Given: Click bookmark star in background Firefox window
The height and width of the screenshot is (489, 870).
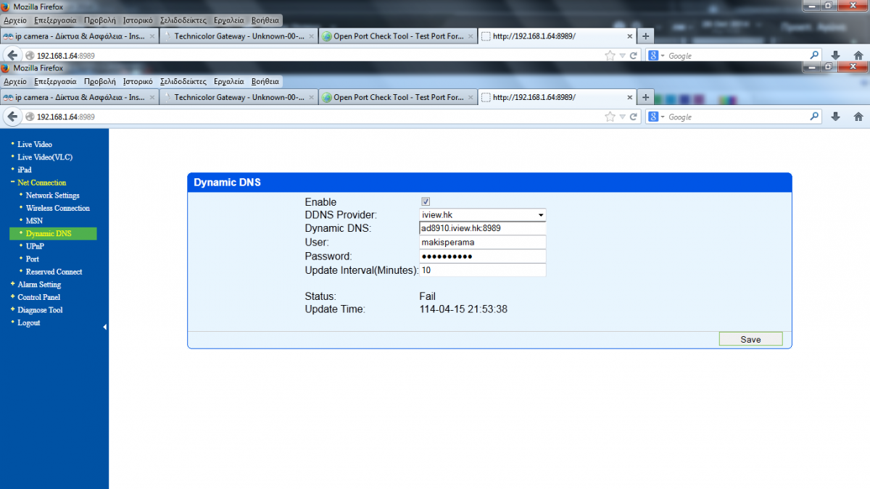Looking at the screenshot, I should click(610, 55).
